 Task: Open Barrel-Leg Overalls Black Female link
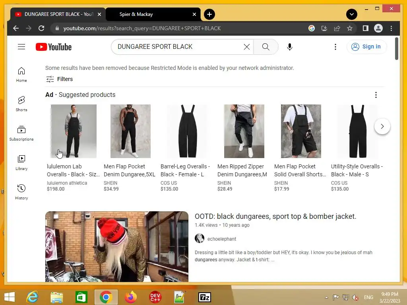185,170
